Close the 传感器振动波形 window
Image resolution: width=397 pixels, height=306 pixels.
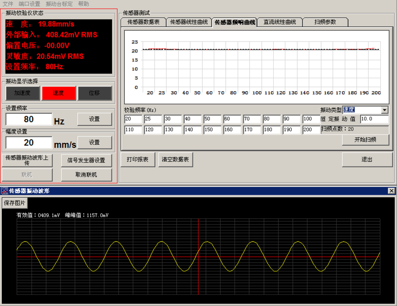(391, 191)
